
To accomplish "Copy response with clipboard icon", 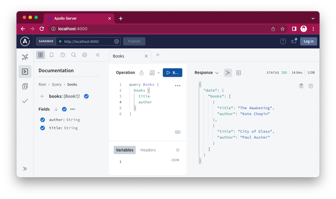I will click(x=301, y=86).
